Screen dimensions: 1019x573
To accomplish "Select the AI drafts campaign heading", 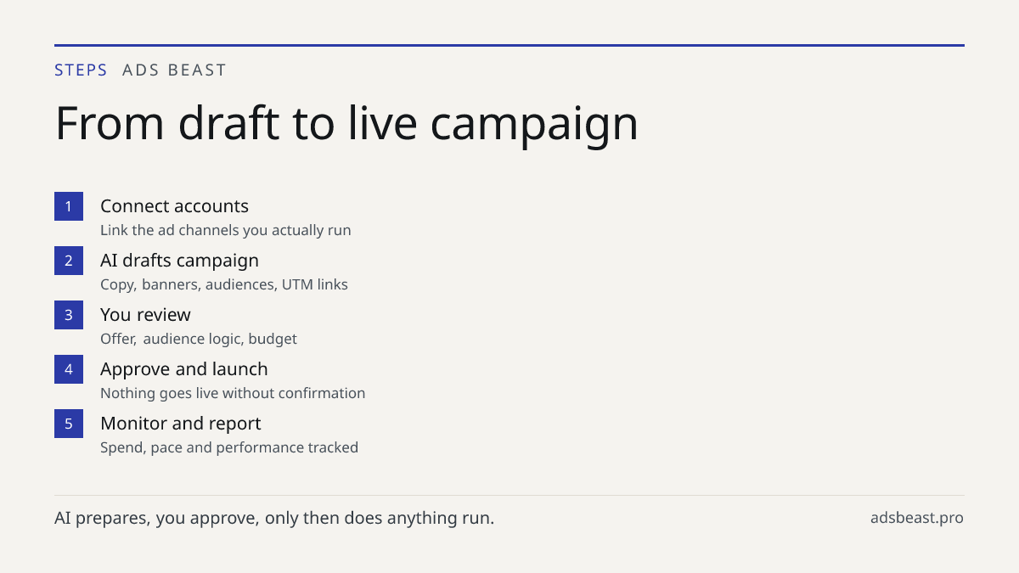I will [x=179, y=261].
